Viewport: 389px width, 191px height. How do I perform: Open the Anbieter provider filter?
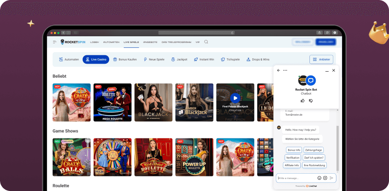321,59
